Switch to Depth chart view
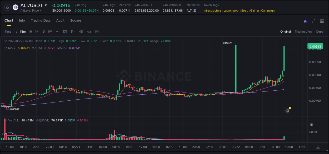 click(x=320, y=32)
